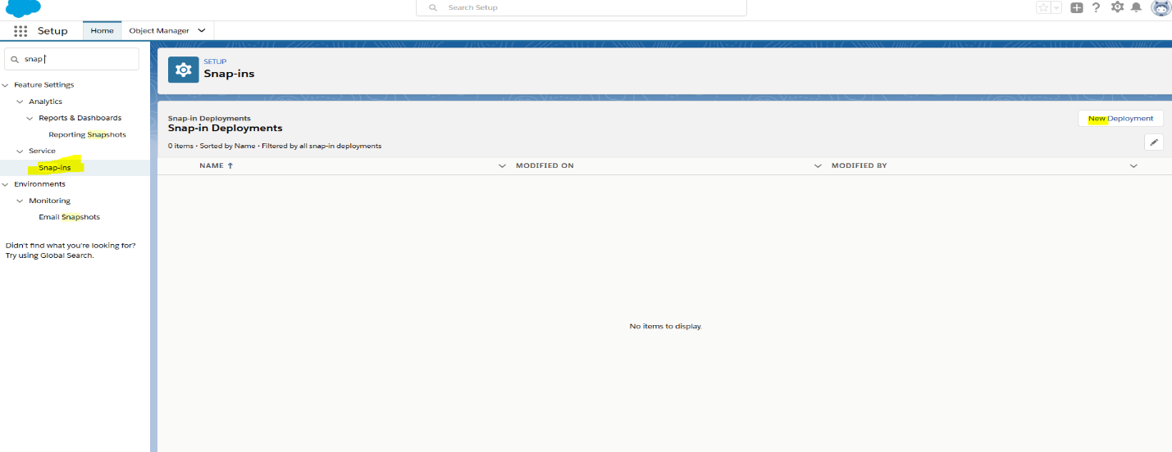Select Snap-ins in the setup tree
The width and height of the screenshot is (1172, 452).
coord(55,167)
